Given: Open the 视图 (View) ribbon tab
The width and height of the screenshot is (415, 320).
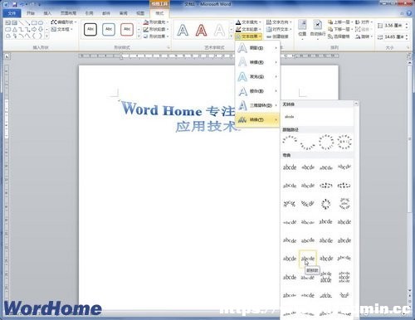Looking at the screenshot, I should [x=140, y=13].
